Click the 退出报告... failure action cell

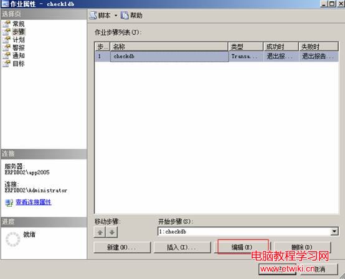318,56
